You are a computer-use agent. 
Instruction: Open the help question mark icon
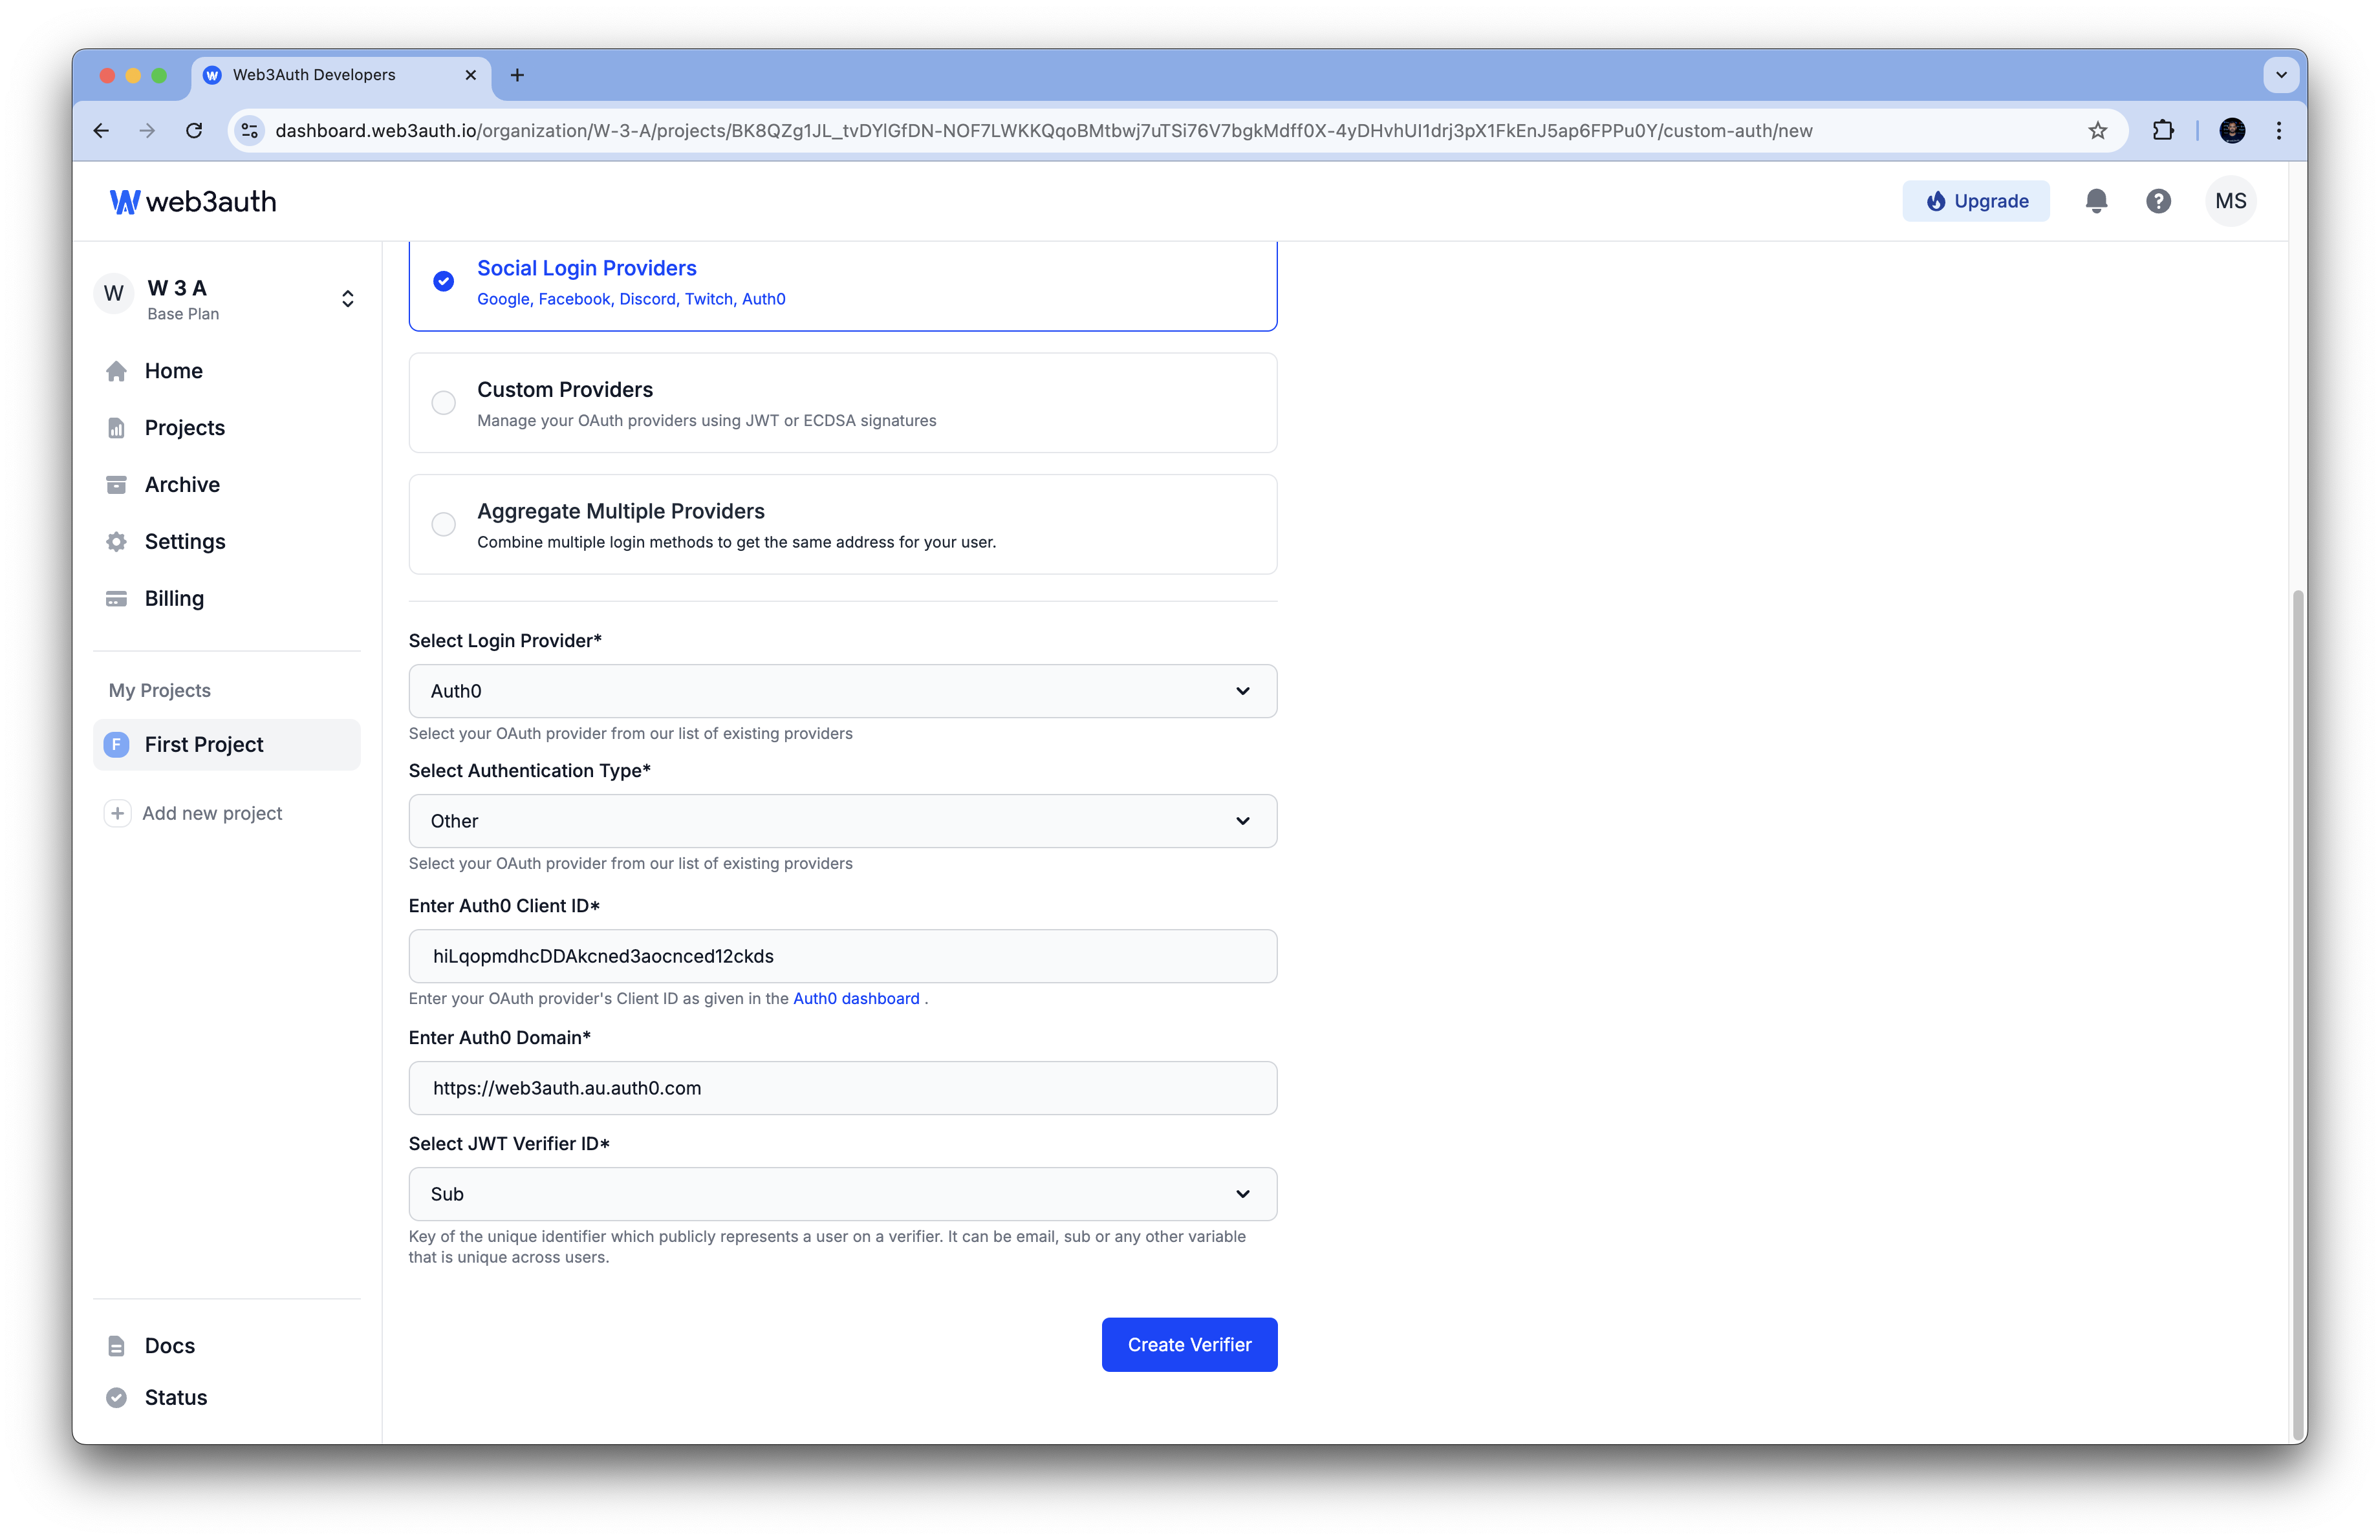[2158, 201]
